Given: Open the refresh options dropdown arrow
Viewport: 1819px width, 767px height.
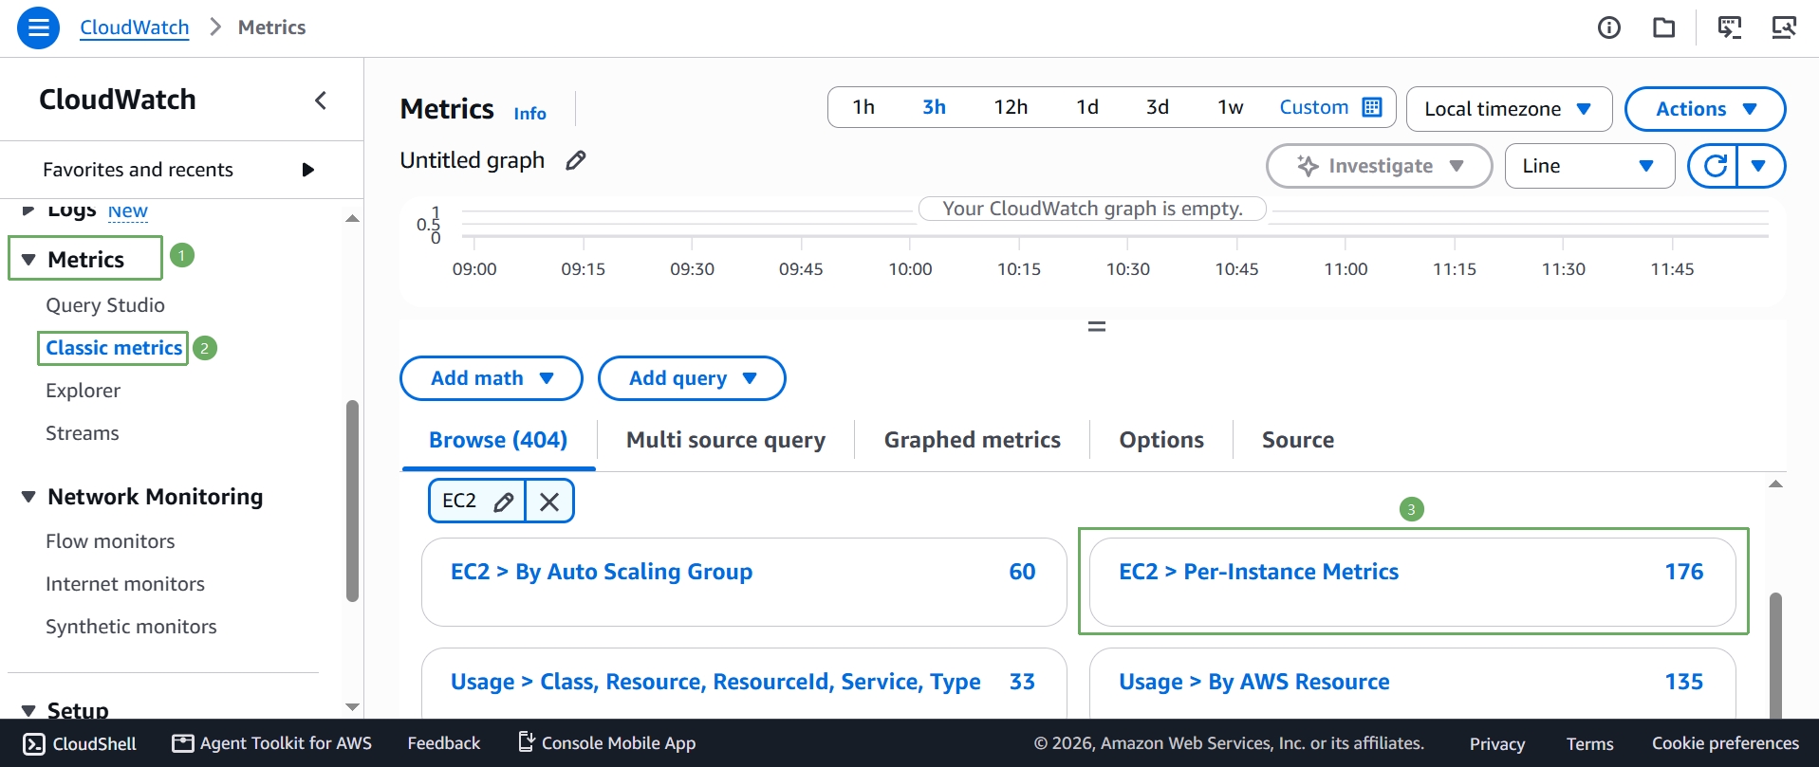Looking at the screenshot, I should (1760, 166).
